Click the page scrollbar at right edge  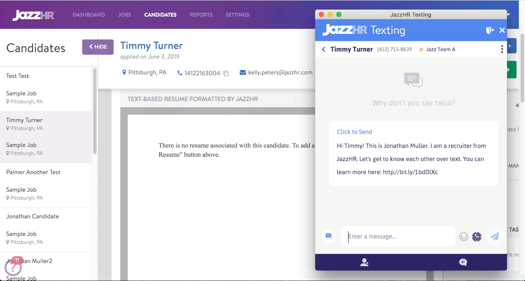pyautogui.click(x=522, y=68)
